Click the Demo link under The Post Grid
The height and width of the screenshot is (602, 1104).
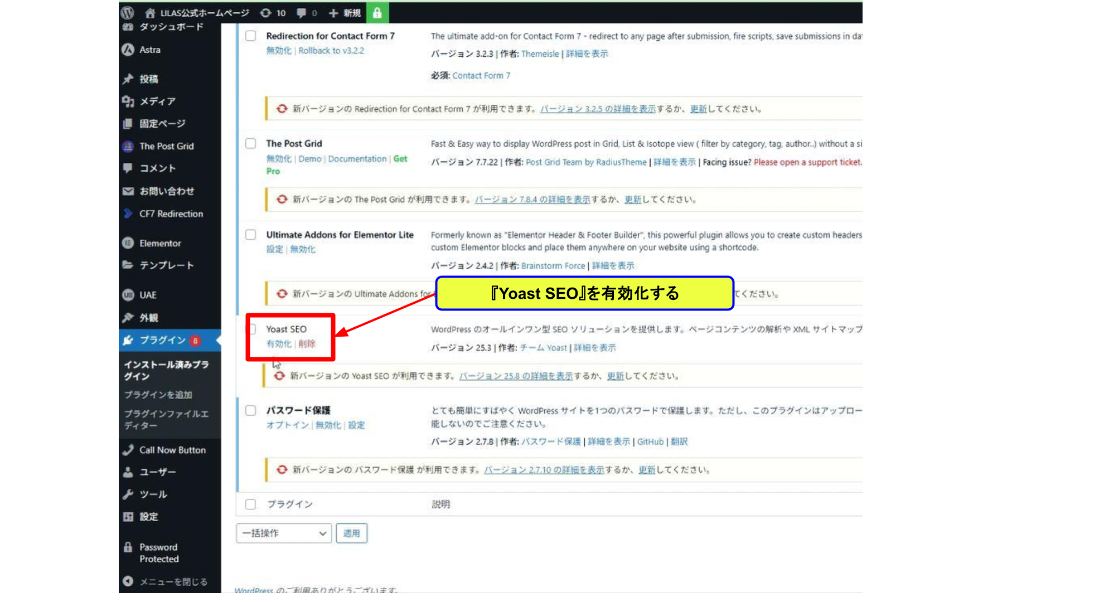[x=310, y=159]
